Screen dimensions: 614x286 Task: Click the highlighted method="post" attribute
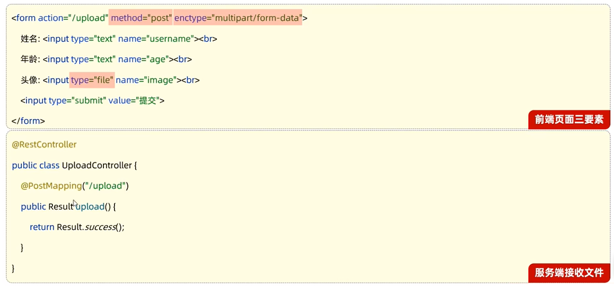coord(141,18)
